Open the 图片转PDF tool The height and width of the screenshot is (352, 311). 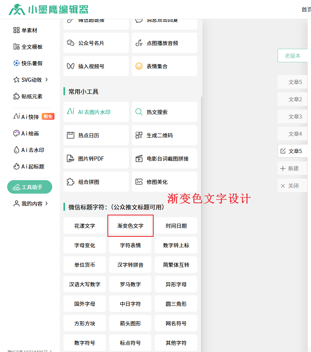96,158
